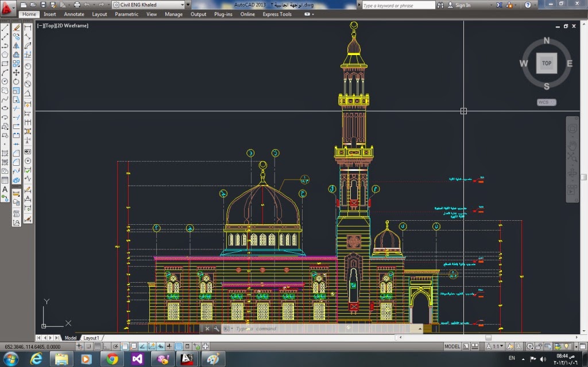Select the Line tool in left toolbar
This screenshot has height=367, width=588.
point(5,27)
